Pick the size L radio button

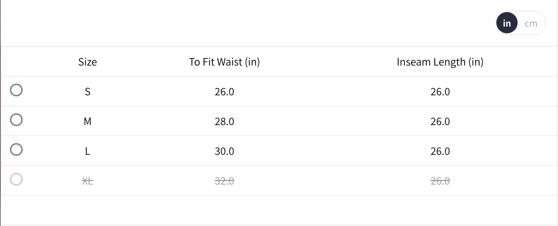coord(16,149)
